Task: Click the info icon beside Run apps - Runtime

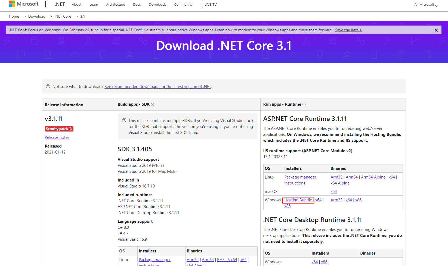Action: tap(304, 105)
